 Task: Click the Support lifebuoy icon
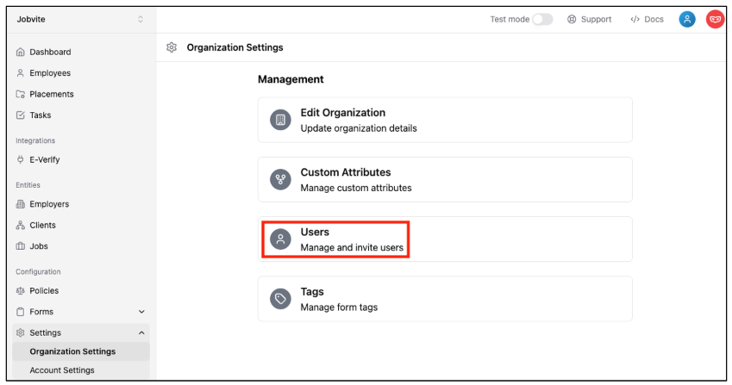[572, 19]
